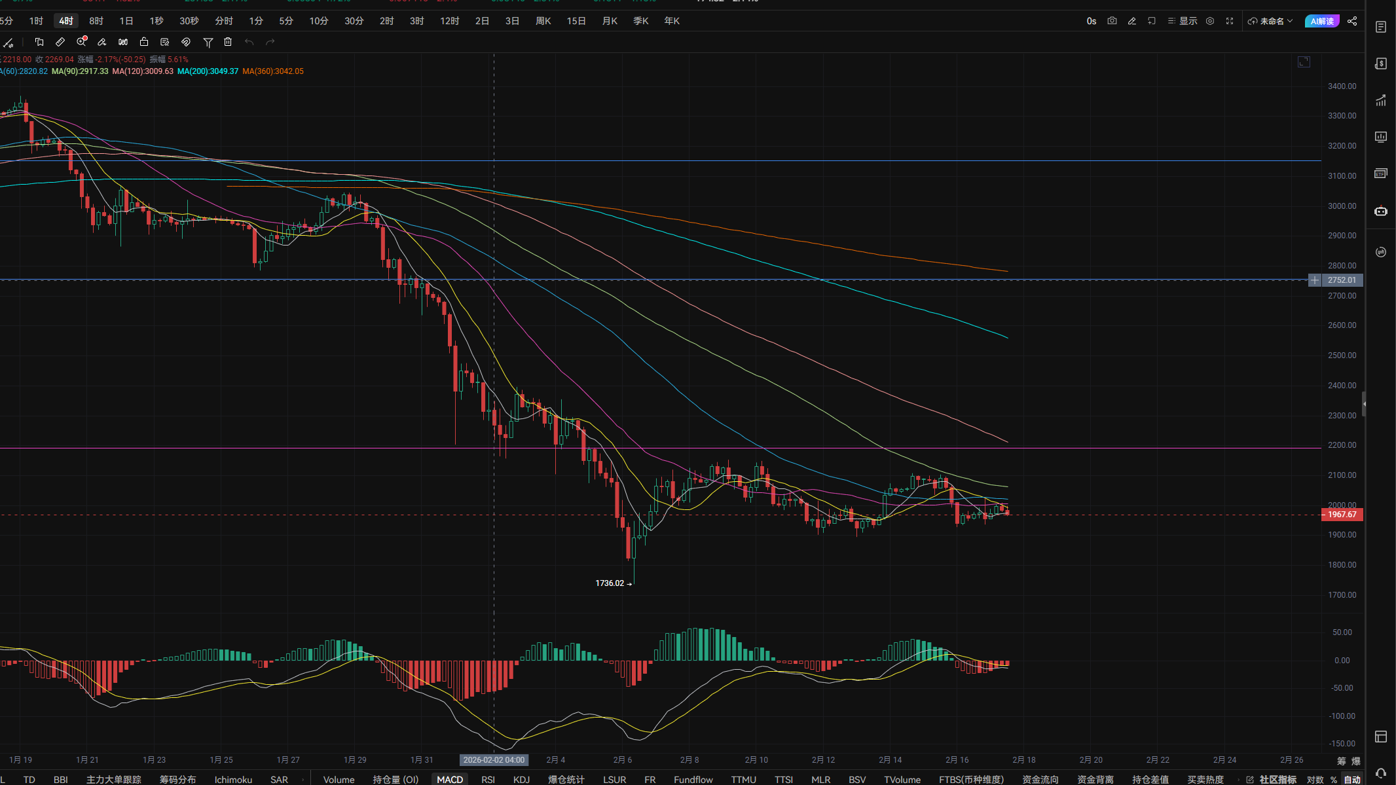Expand more indicators arrow beside 买卖热度
Screen dimensions: 1396x785
[x=1238, y=779]
